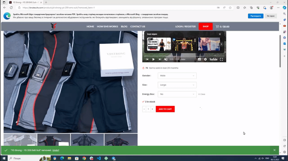This screenshot has height=161, width=288.
Task: Open Read aloud icon in address bar
Action: tap(224, 8)
